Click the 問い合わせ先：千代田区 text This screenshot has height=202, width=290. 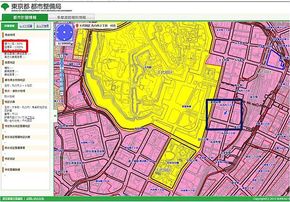pyautogui.click(x=18, y=120)
